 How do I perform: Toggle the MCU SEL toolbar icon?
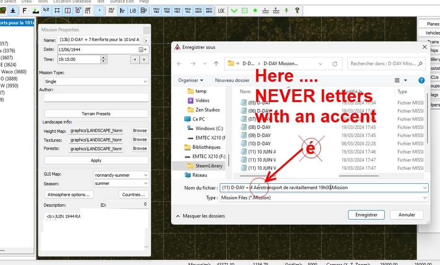pos(188,11)
